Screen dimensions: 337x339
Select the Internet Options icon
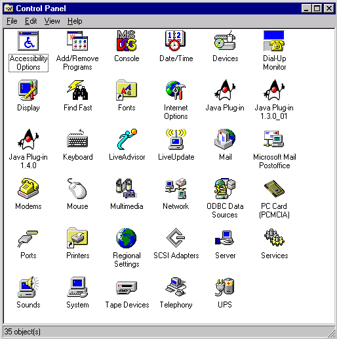(176, 90)
